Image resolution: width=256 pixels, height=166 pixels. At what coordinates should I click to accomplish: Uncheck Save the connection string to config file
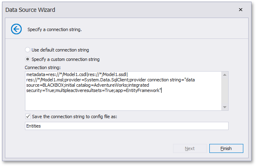27,117
